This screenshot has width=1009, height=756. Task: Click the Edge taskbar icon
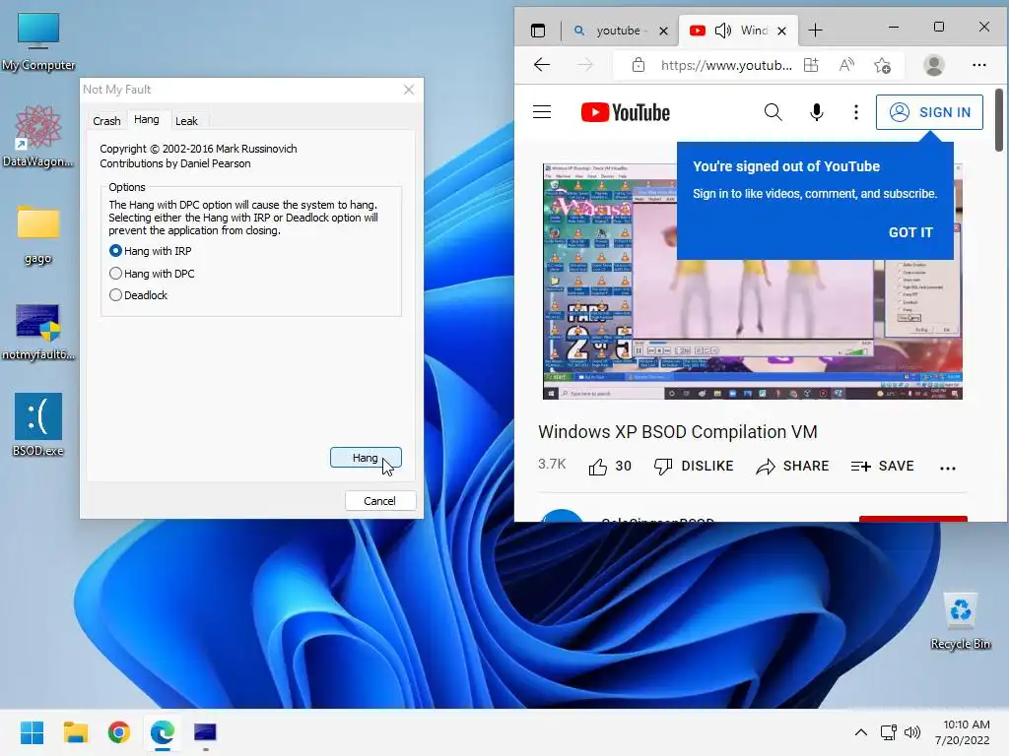pos(163,732)
